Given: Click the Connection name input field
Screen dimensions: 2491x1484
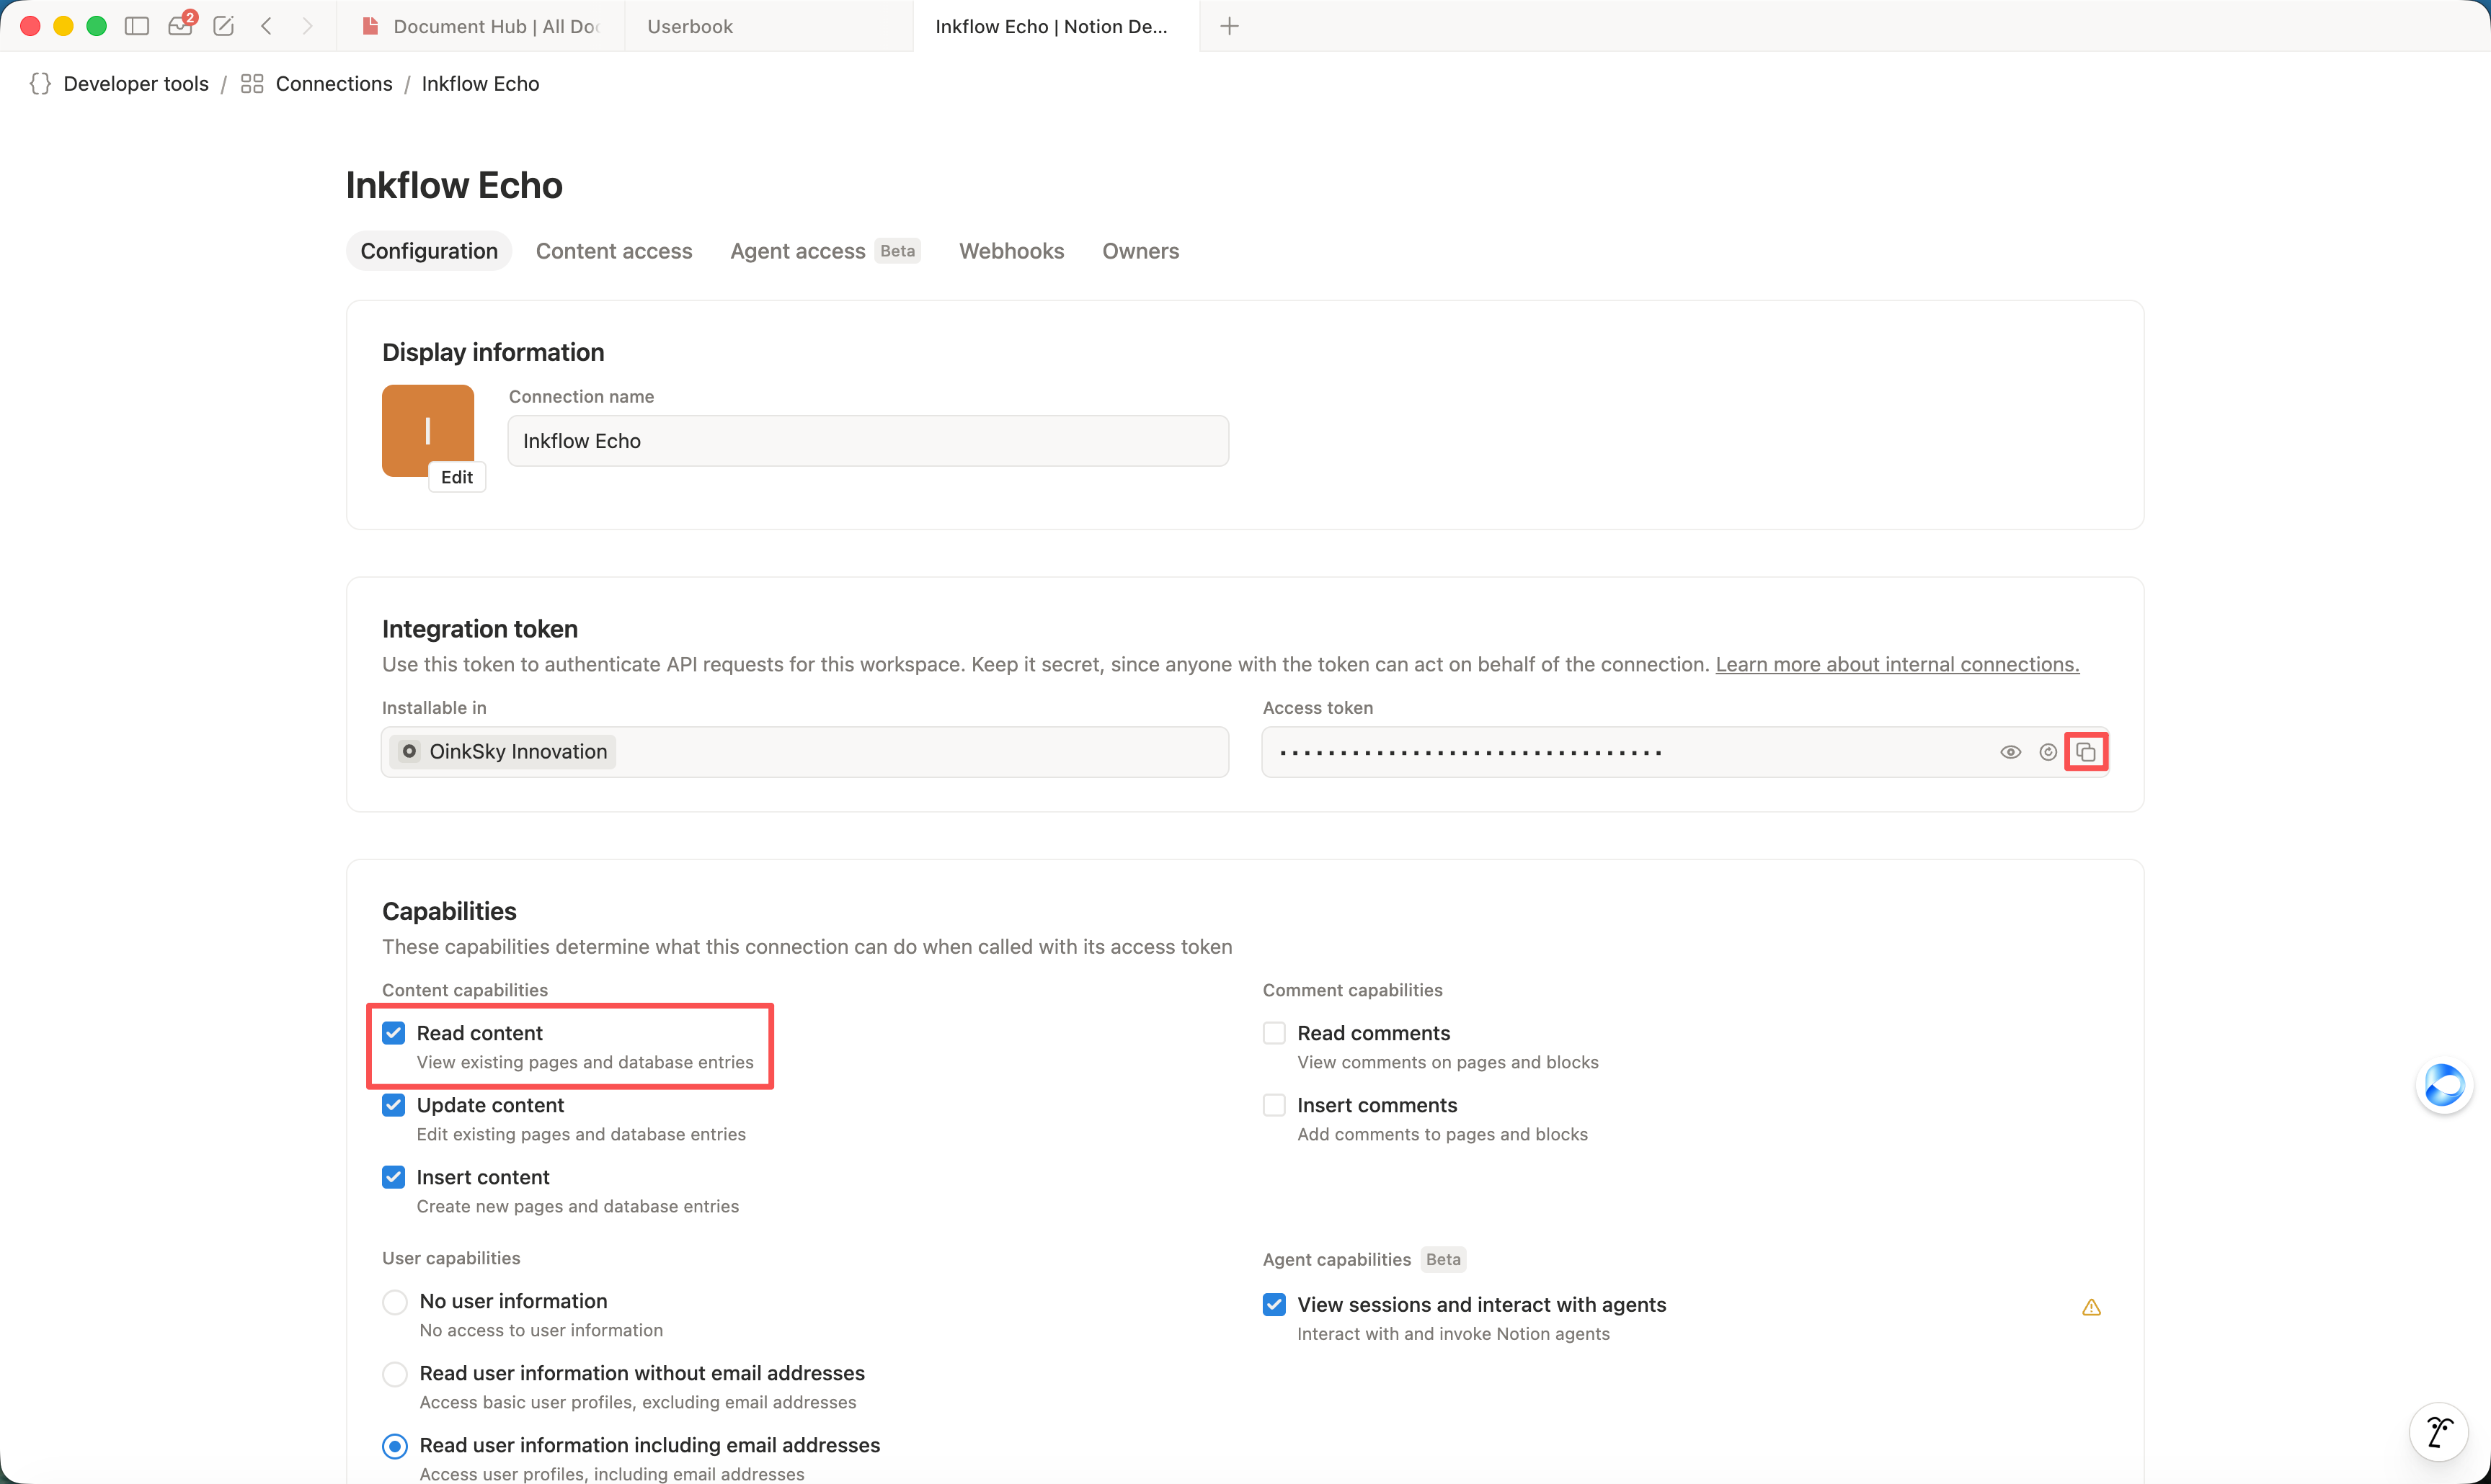Looking at the screenshot, I should click(869, 441).
